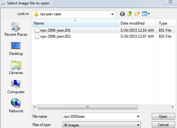Go back to last folder visited

[122, 14]
